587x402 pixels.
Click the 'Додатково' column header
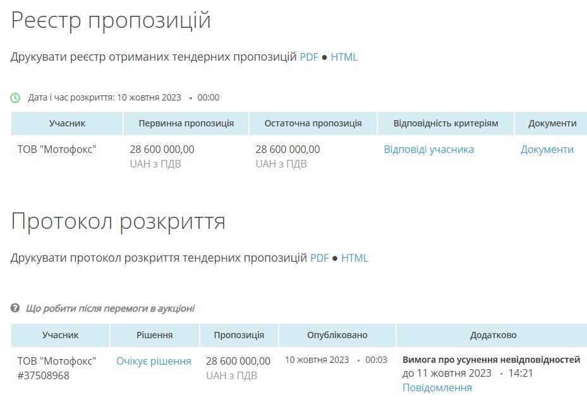point(493,335)
